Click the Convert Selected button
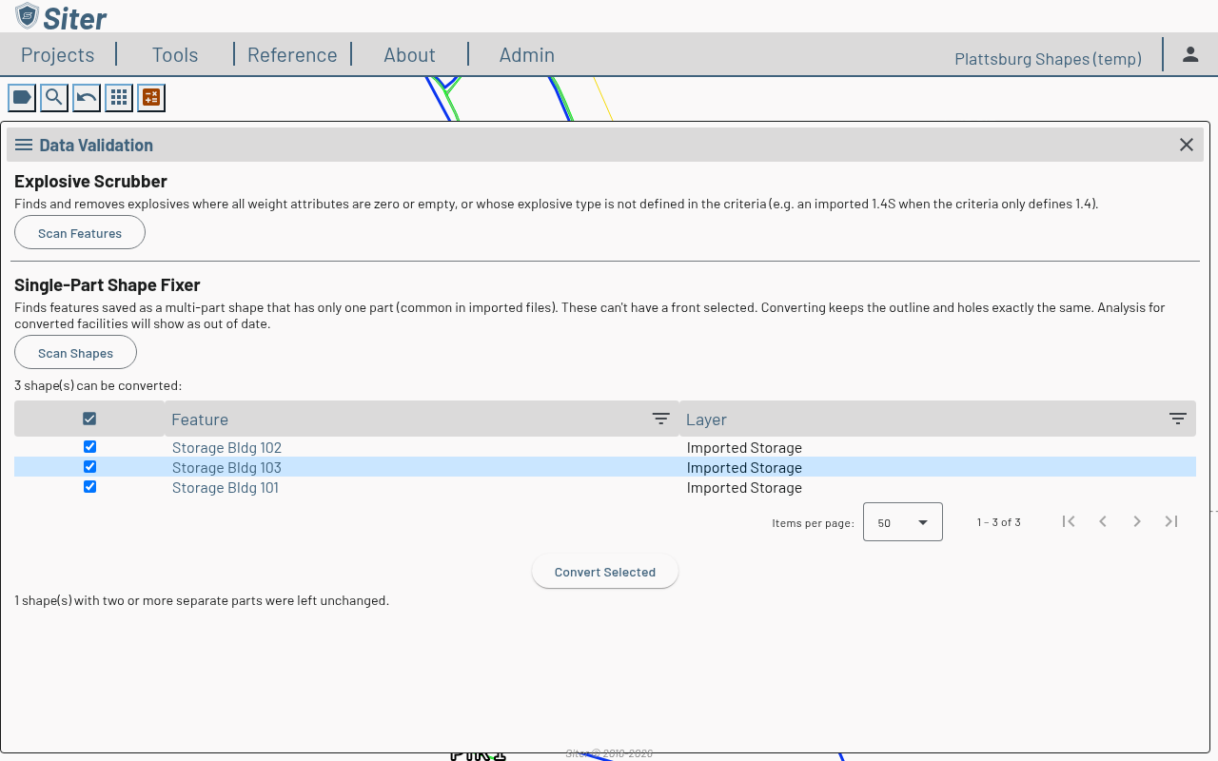 (605, 572)
